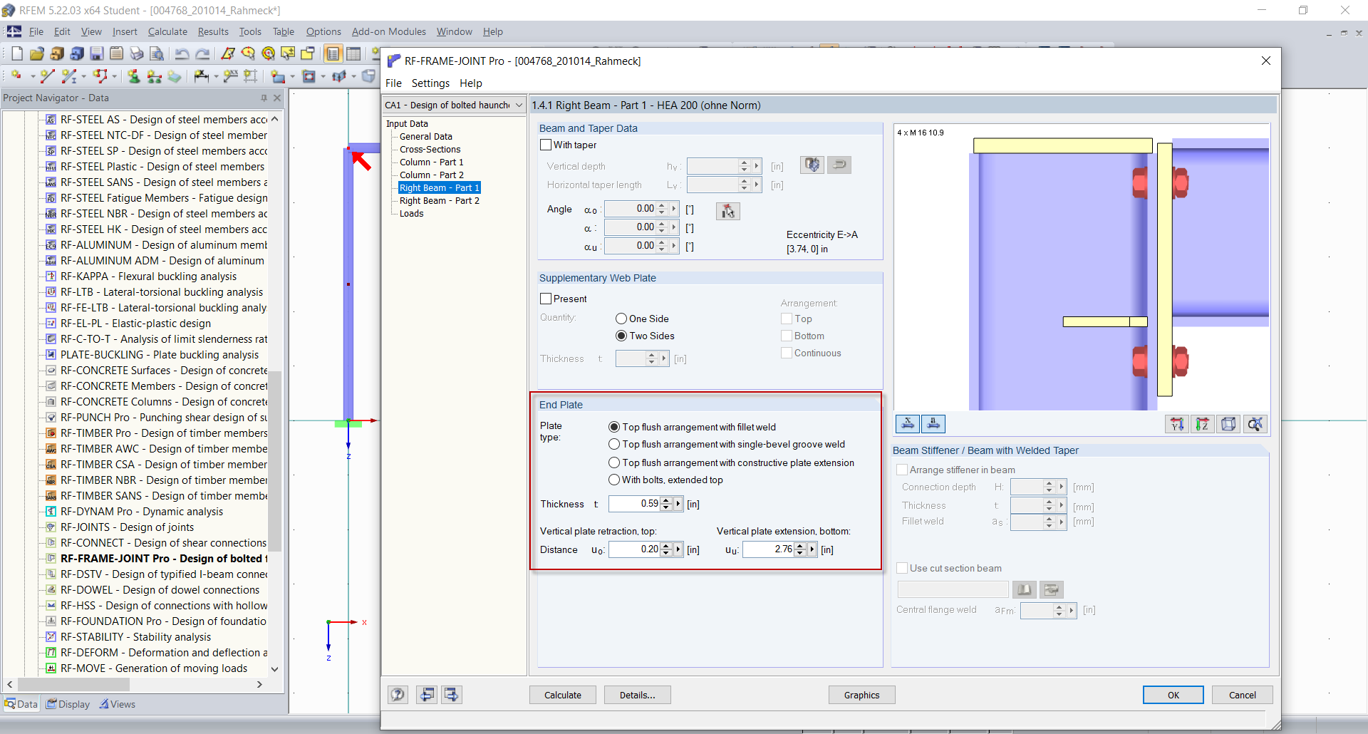
Task: Create a new model in RFEM toolbar
Action: 17,53
